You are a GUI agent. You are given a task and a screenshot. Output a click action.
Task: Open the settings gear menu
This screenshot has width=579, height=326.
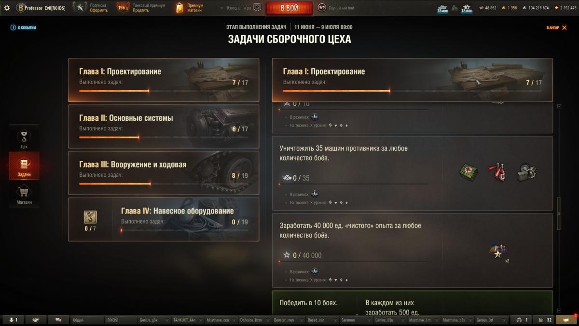coord(7,8)
